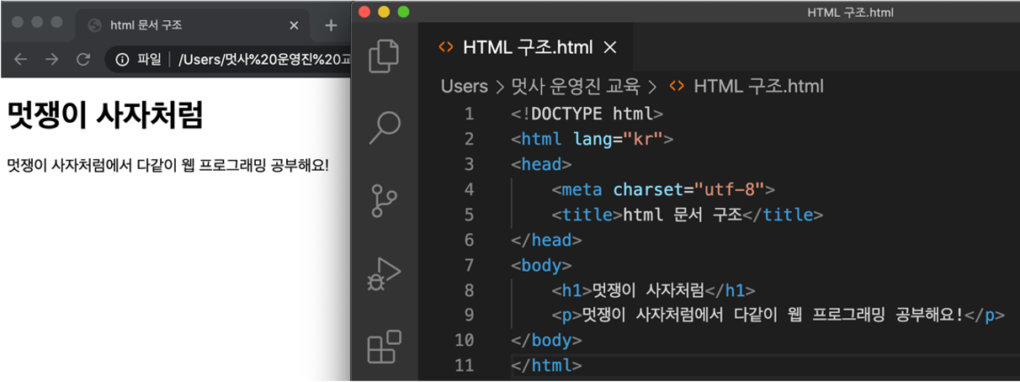Screen dimensions: 1020x382
Task: Click the Users breadcrumb in VS Code
Action: click(x=464, y=86)
